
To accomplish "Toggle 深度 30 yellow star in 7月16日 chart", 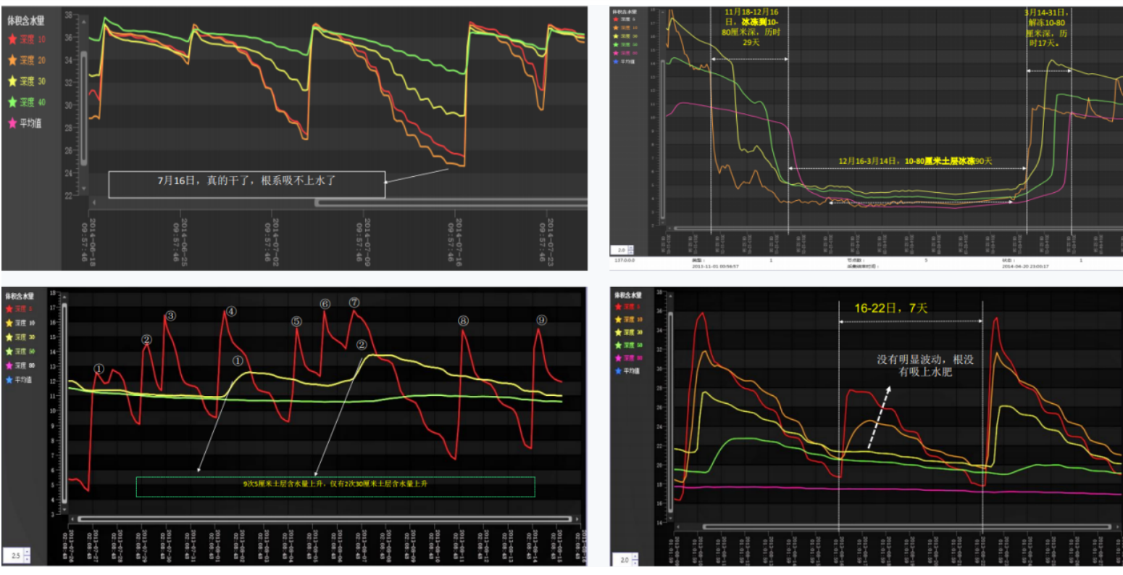I will pyautogui.click(x=12, y=81).
